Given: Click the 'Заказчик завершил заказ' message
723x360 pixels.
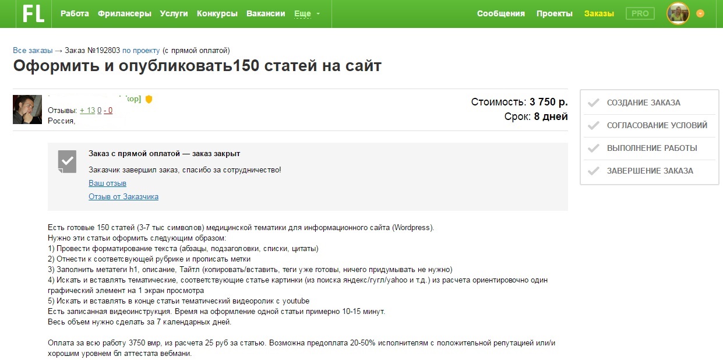Looking at the screenshot, I should click(x=185, y=170).
